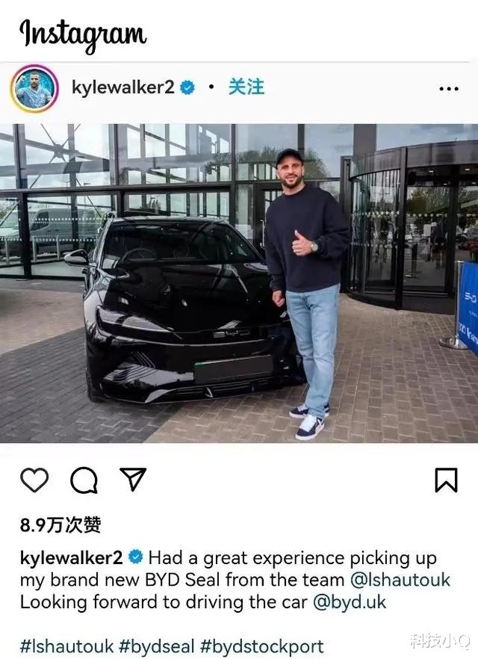Open comments via the speech bubble icon
Screen dimensions: 478x659
(x=84, y=480)
